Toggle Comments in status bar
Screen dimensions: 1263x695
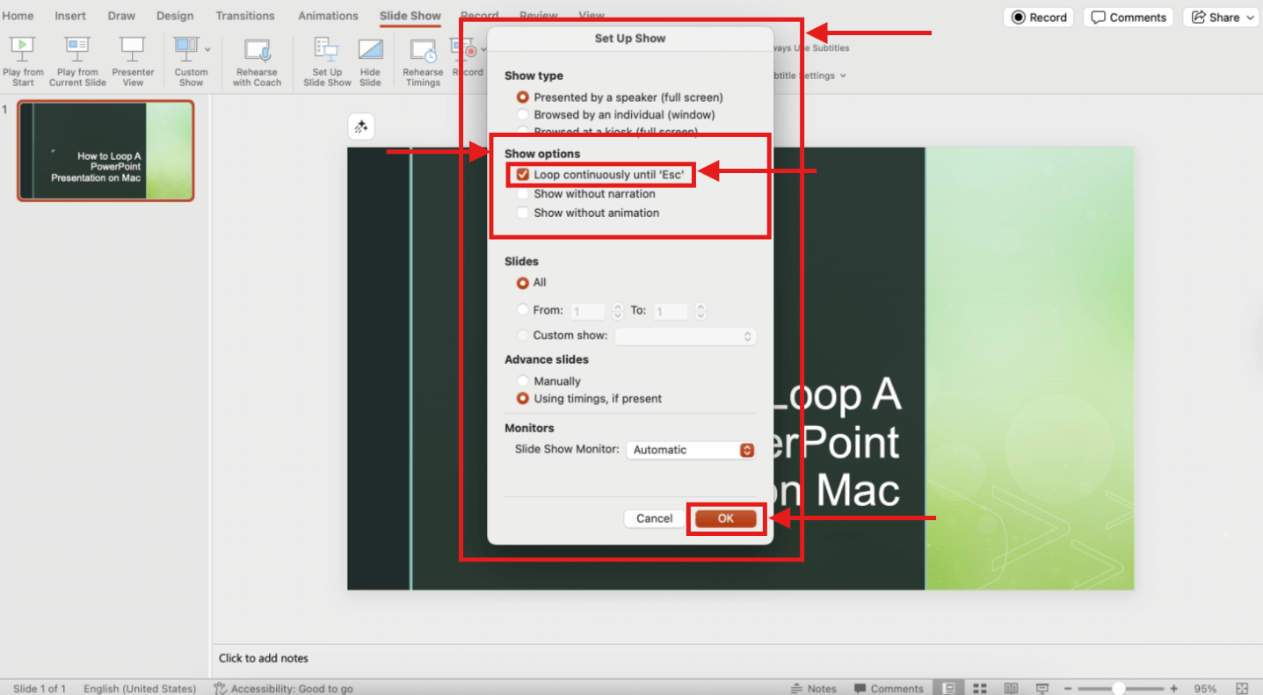coord(888,689)
